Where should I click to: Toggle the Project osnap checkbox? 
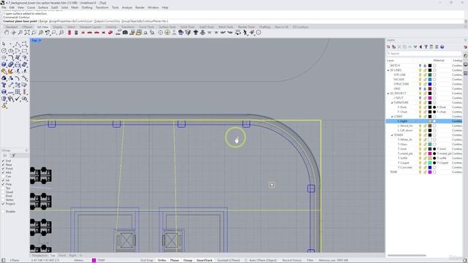click(x=3, y=204)
